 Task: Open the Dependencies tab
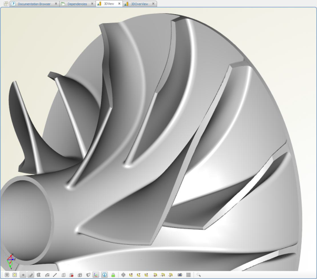click(x=77, y=4)
